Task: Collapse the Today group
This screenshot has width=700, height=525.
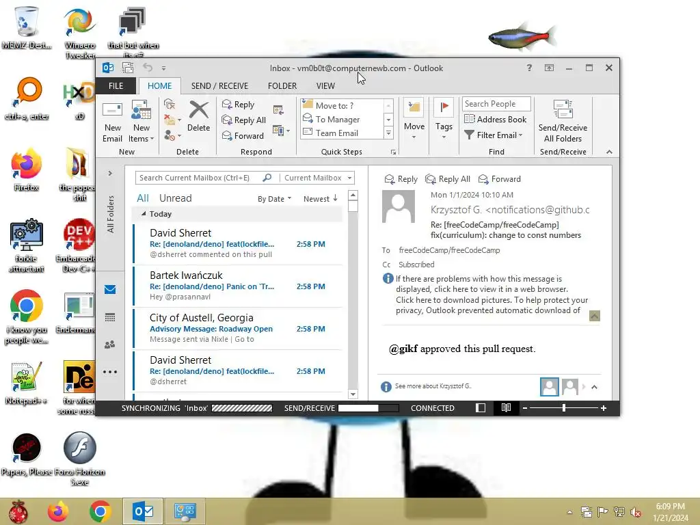Action: click(x=144, y=214)
